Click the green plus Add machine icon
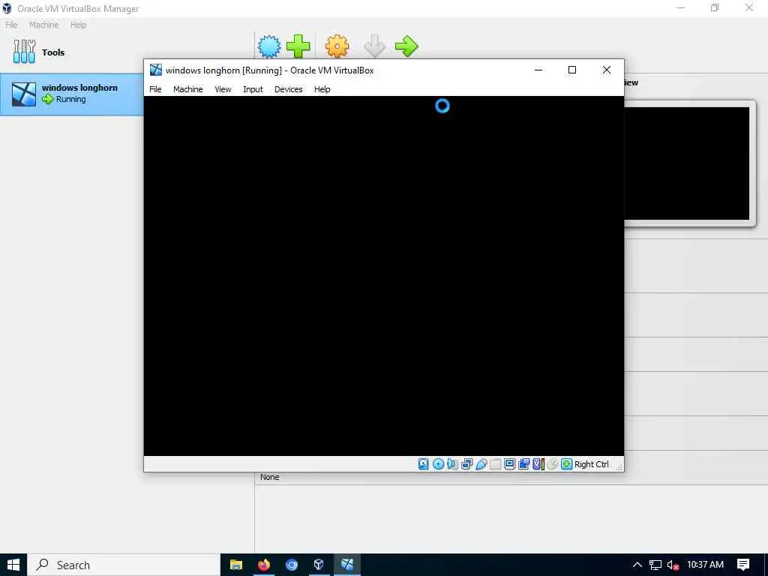The height and width of the screenshot is (576, 768). click(298, 46)
